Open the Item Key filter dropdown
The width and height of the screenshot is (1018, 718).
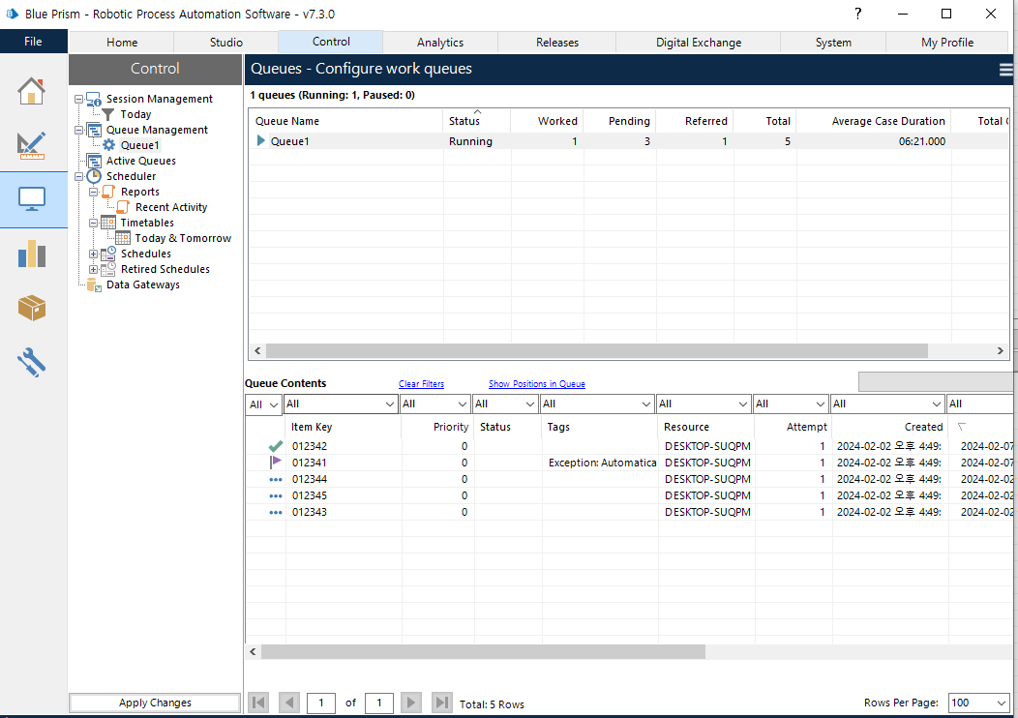(341, 404)
